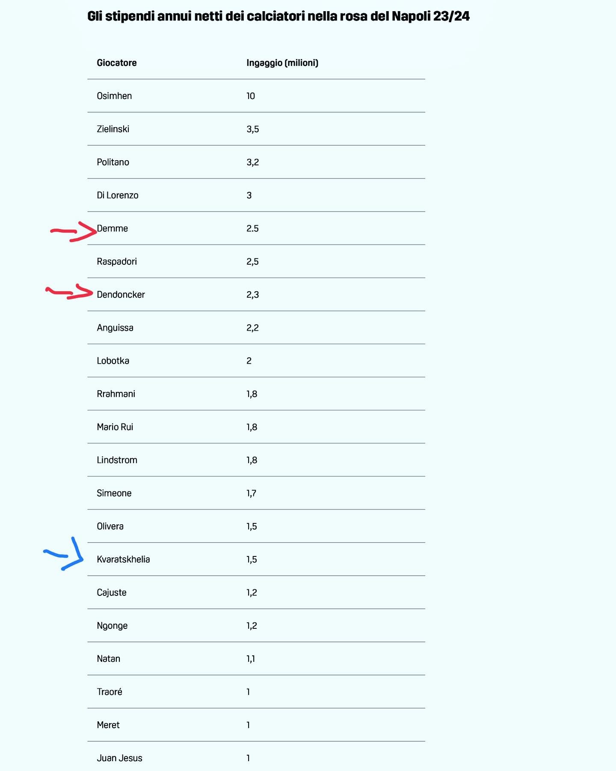The height and width of the screenshot is (771, 616).
Task: Click Osimhen's salary value 10
Action: 251,96
